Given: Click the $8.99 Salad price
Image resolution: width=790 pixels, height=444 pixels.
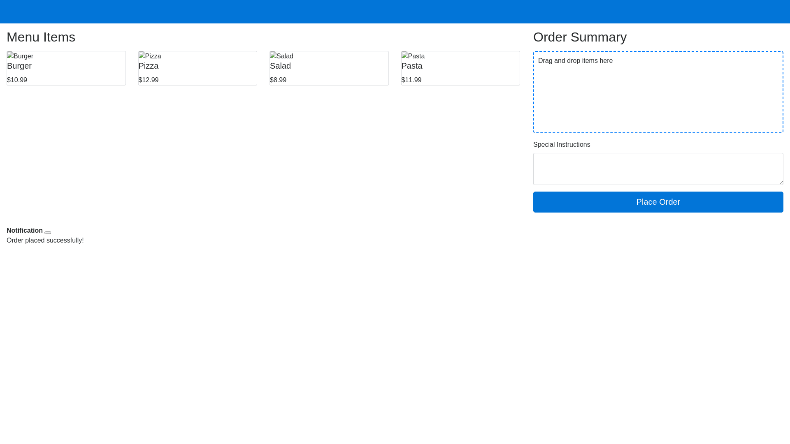Looking at the screenshot, I should click(278, 80).
